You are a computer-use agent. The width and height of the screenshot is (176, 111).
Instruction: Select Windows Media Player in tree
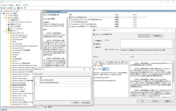click(x=20, y=79)
